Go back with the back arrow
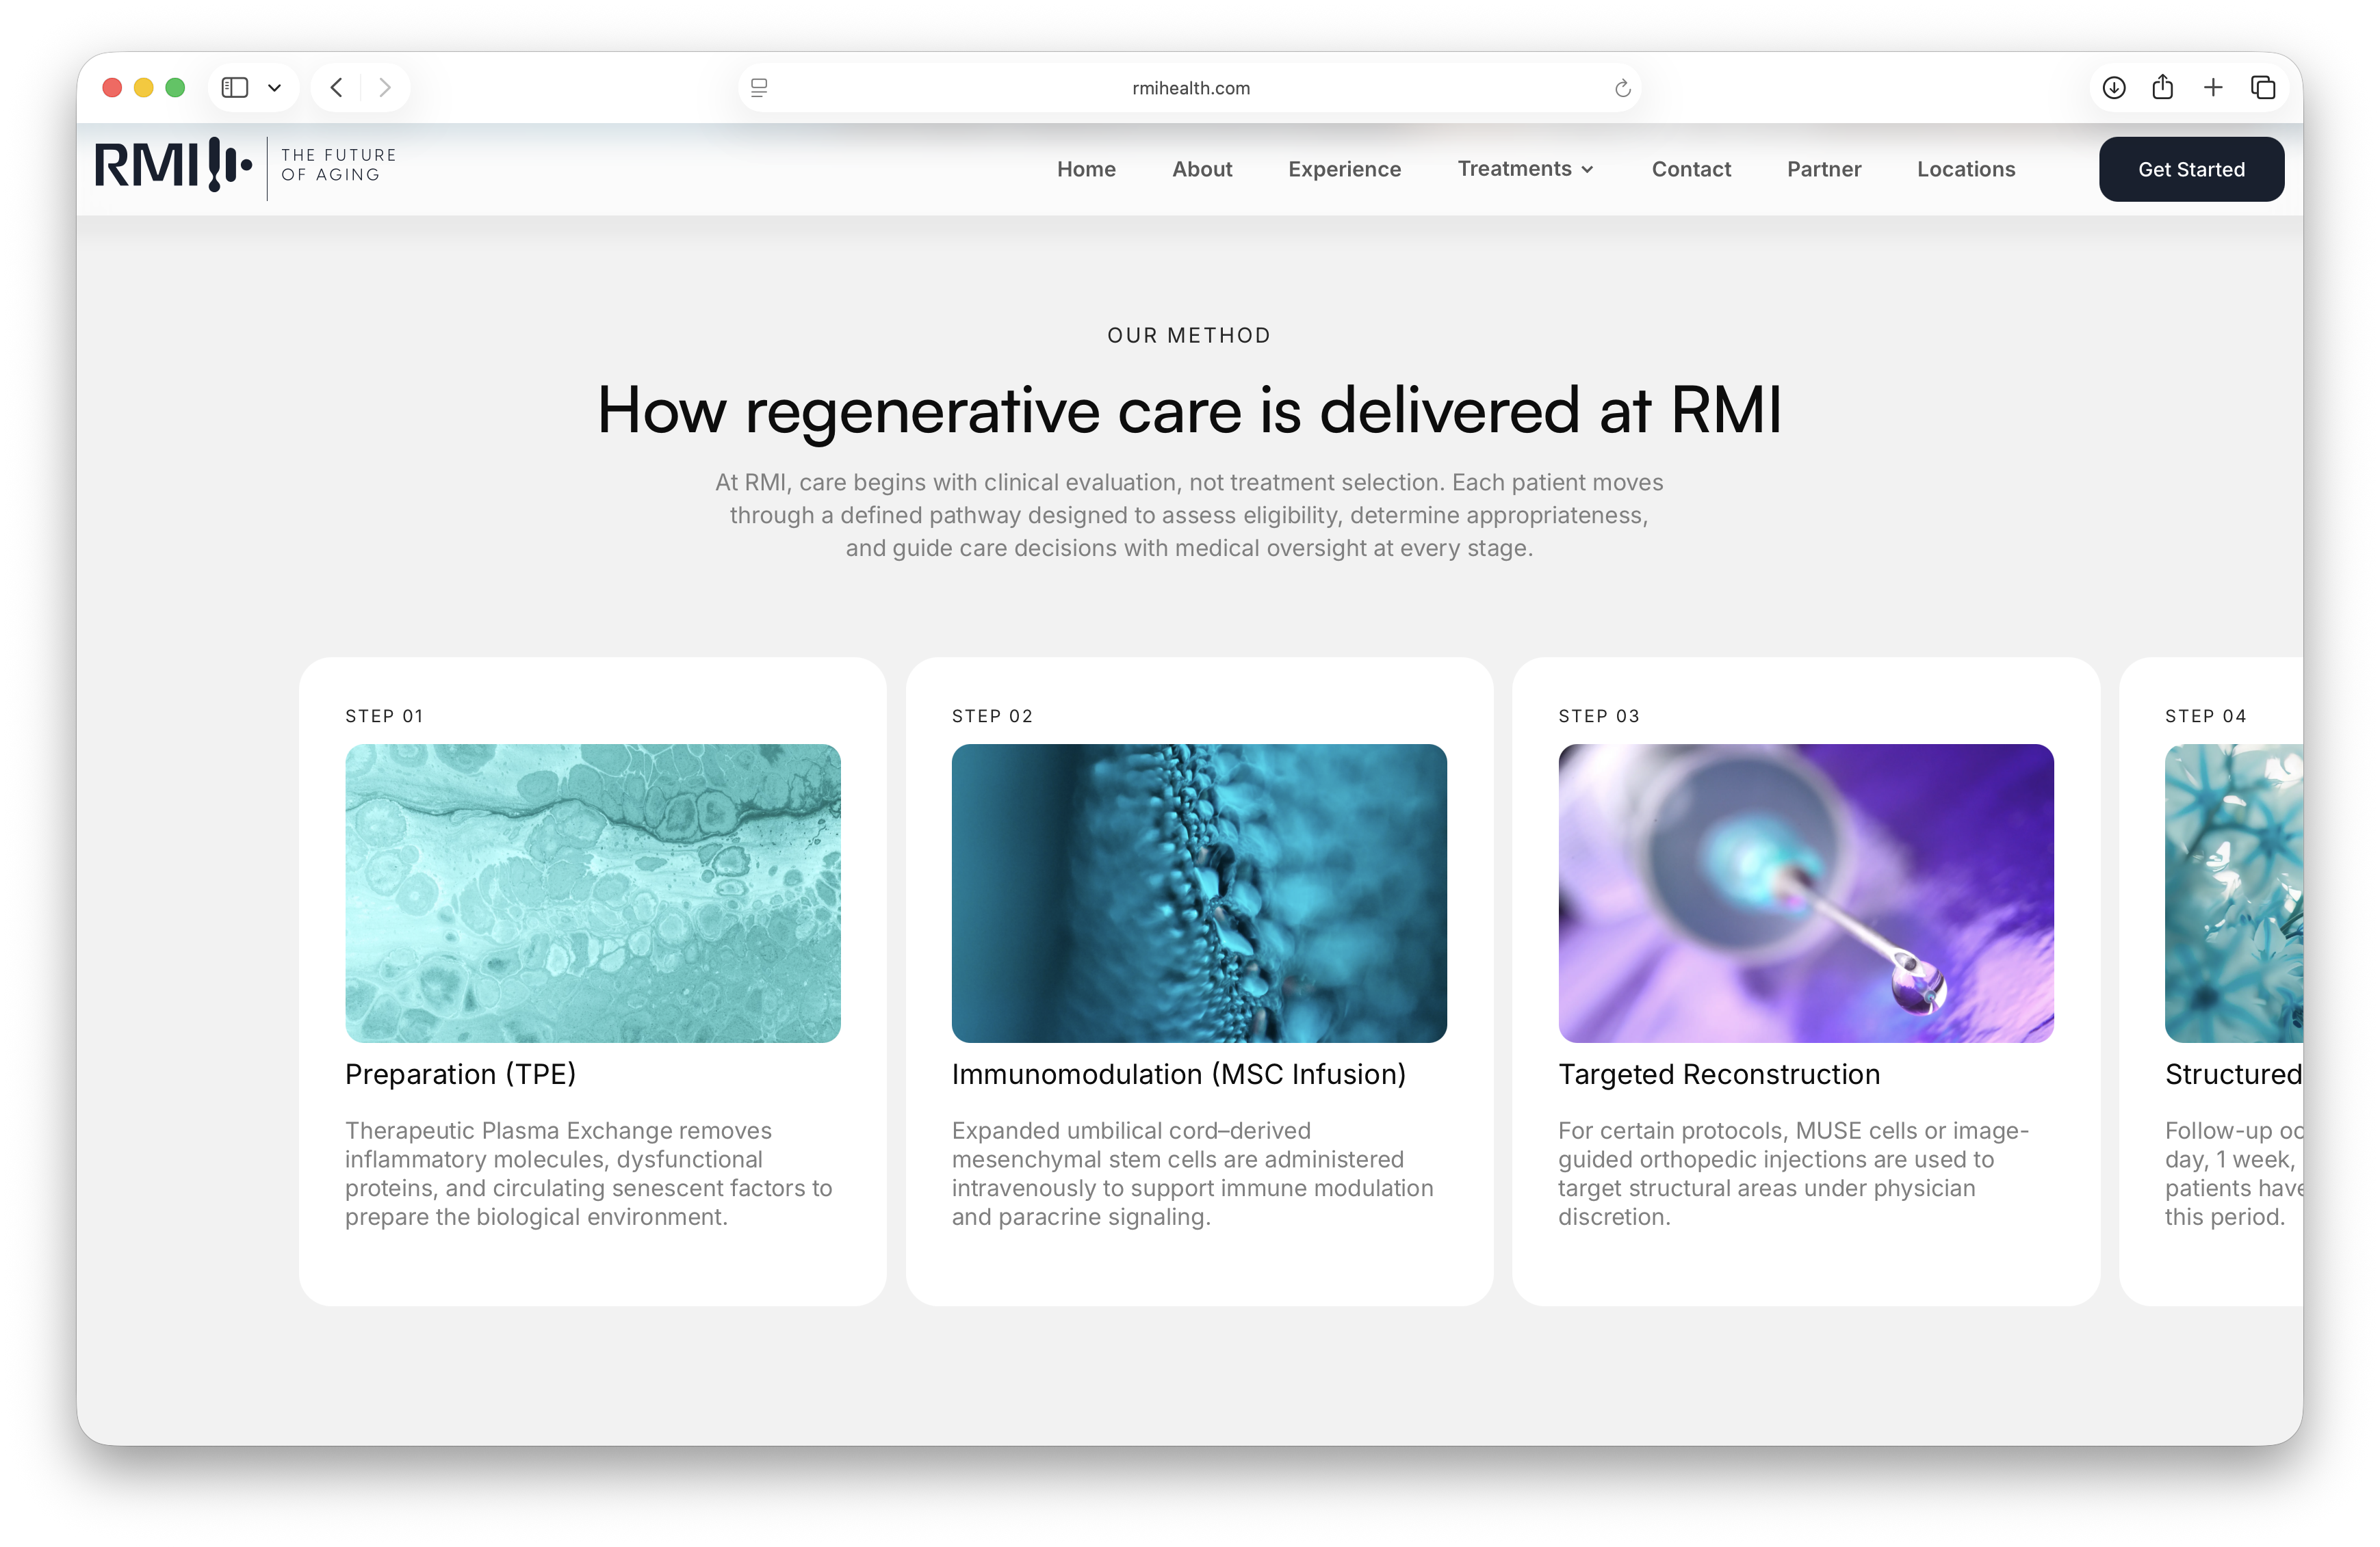2380x1547 pixels. click(x=337, y=88)
